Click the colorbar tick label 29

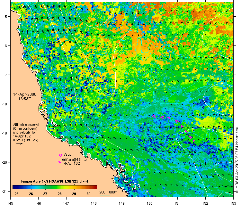pos(74,194)
